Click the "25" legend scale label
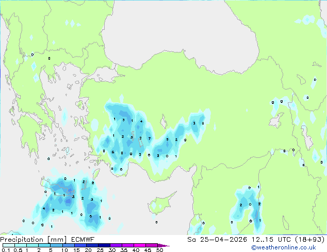Viewport: 327px width, 252px height. [x=100, y=250]
